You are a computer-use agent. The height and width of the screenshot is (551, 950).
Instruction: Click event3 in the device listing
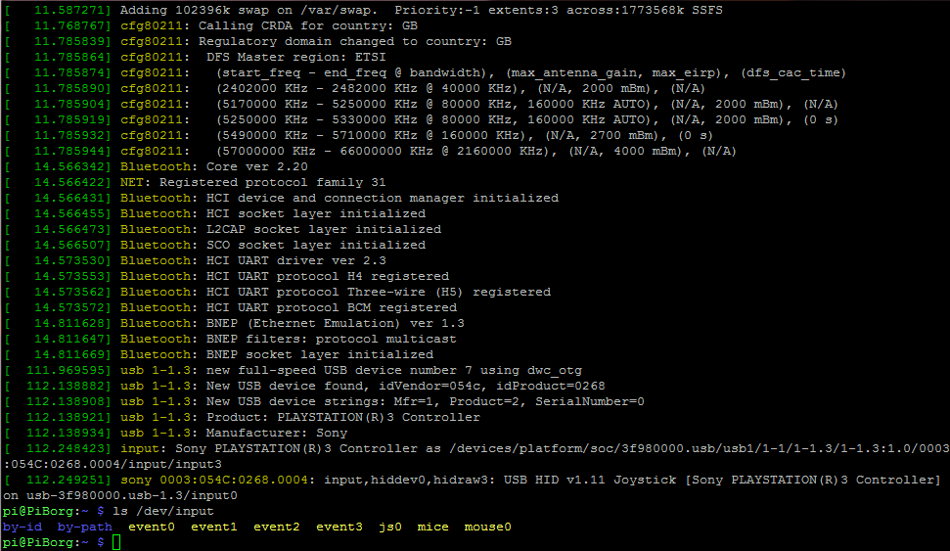(x=339, y=527)
